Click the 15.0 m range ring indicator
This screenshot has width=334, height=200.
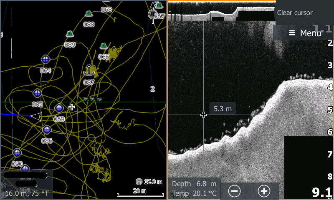pos(149,182)
